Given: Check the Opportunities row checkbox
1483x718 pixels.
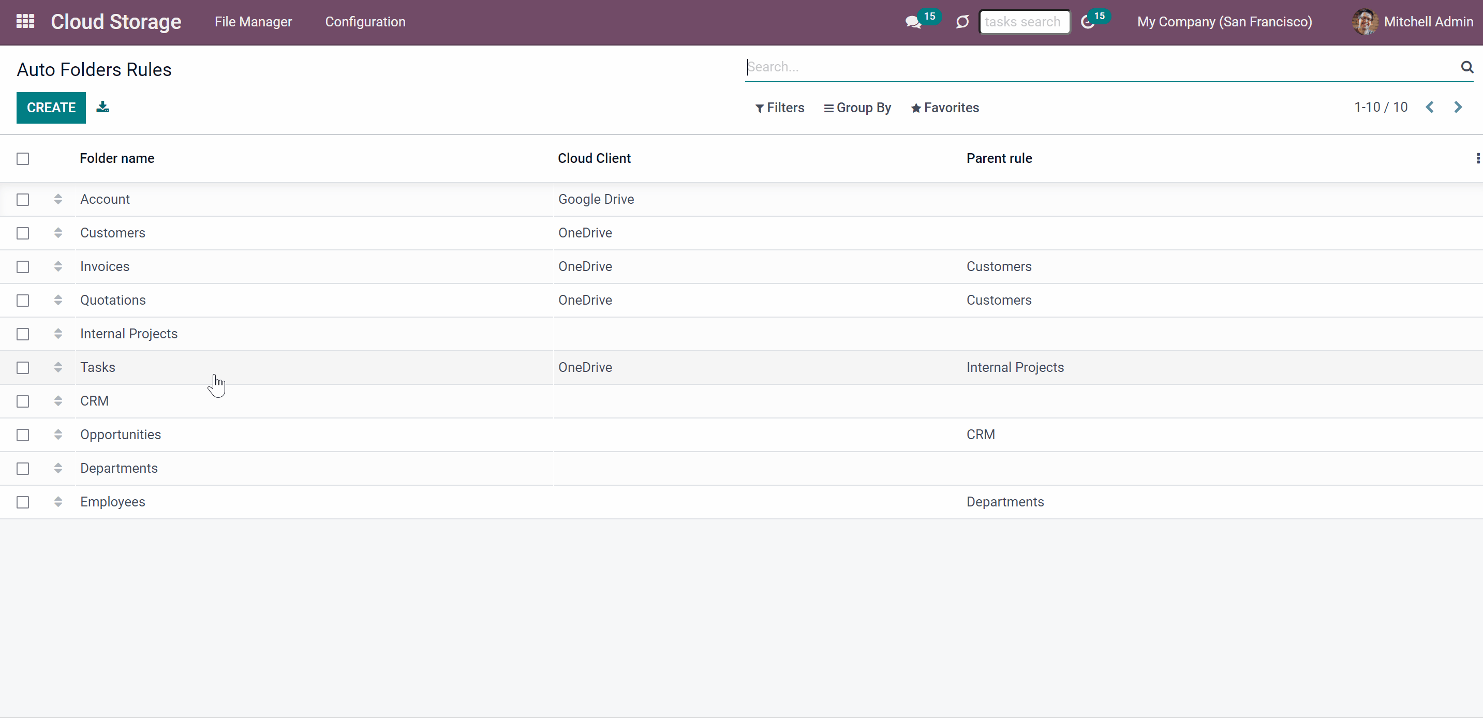Looking at the screenshot, I should tap(23, 436).
